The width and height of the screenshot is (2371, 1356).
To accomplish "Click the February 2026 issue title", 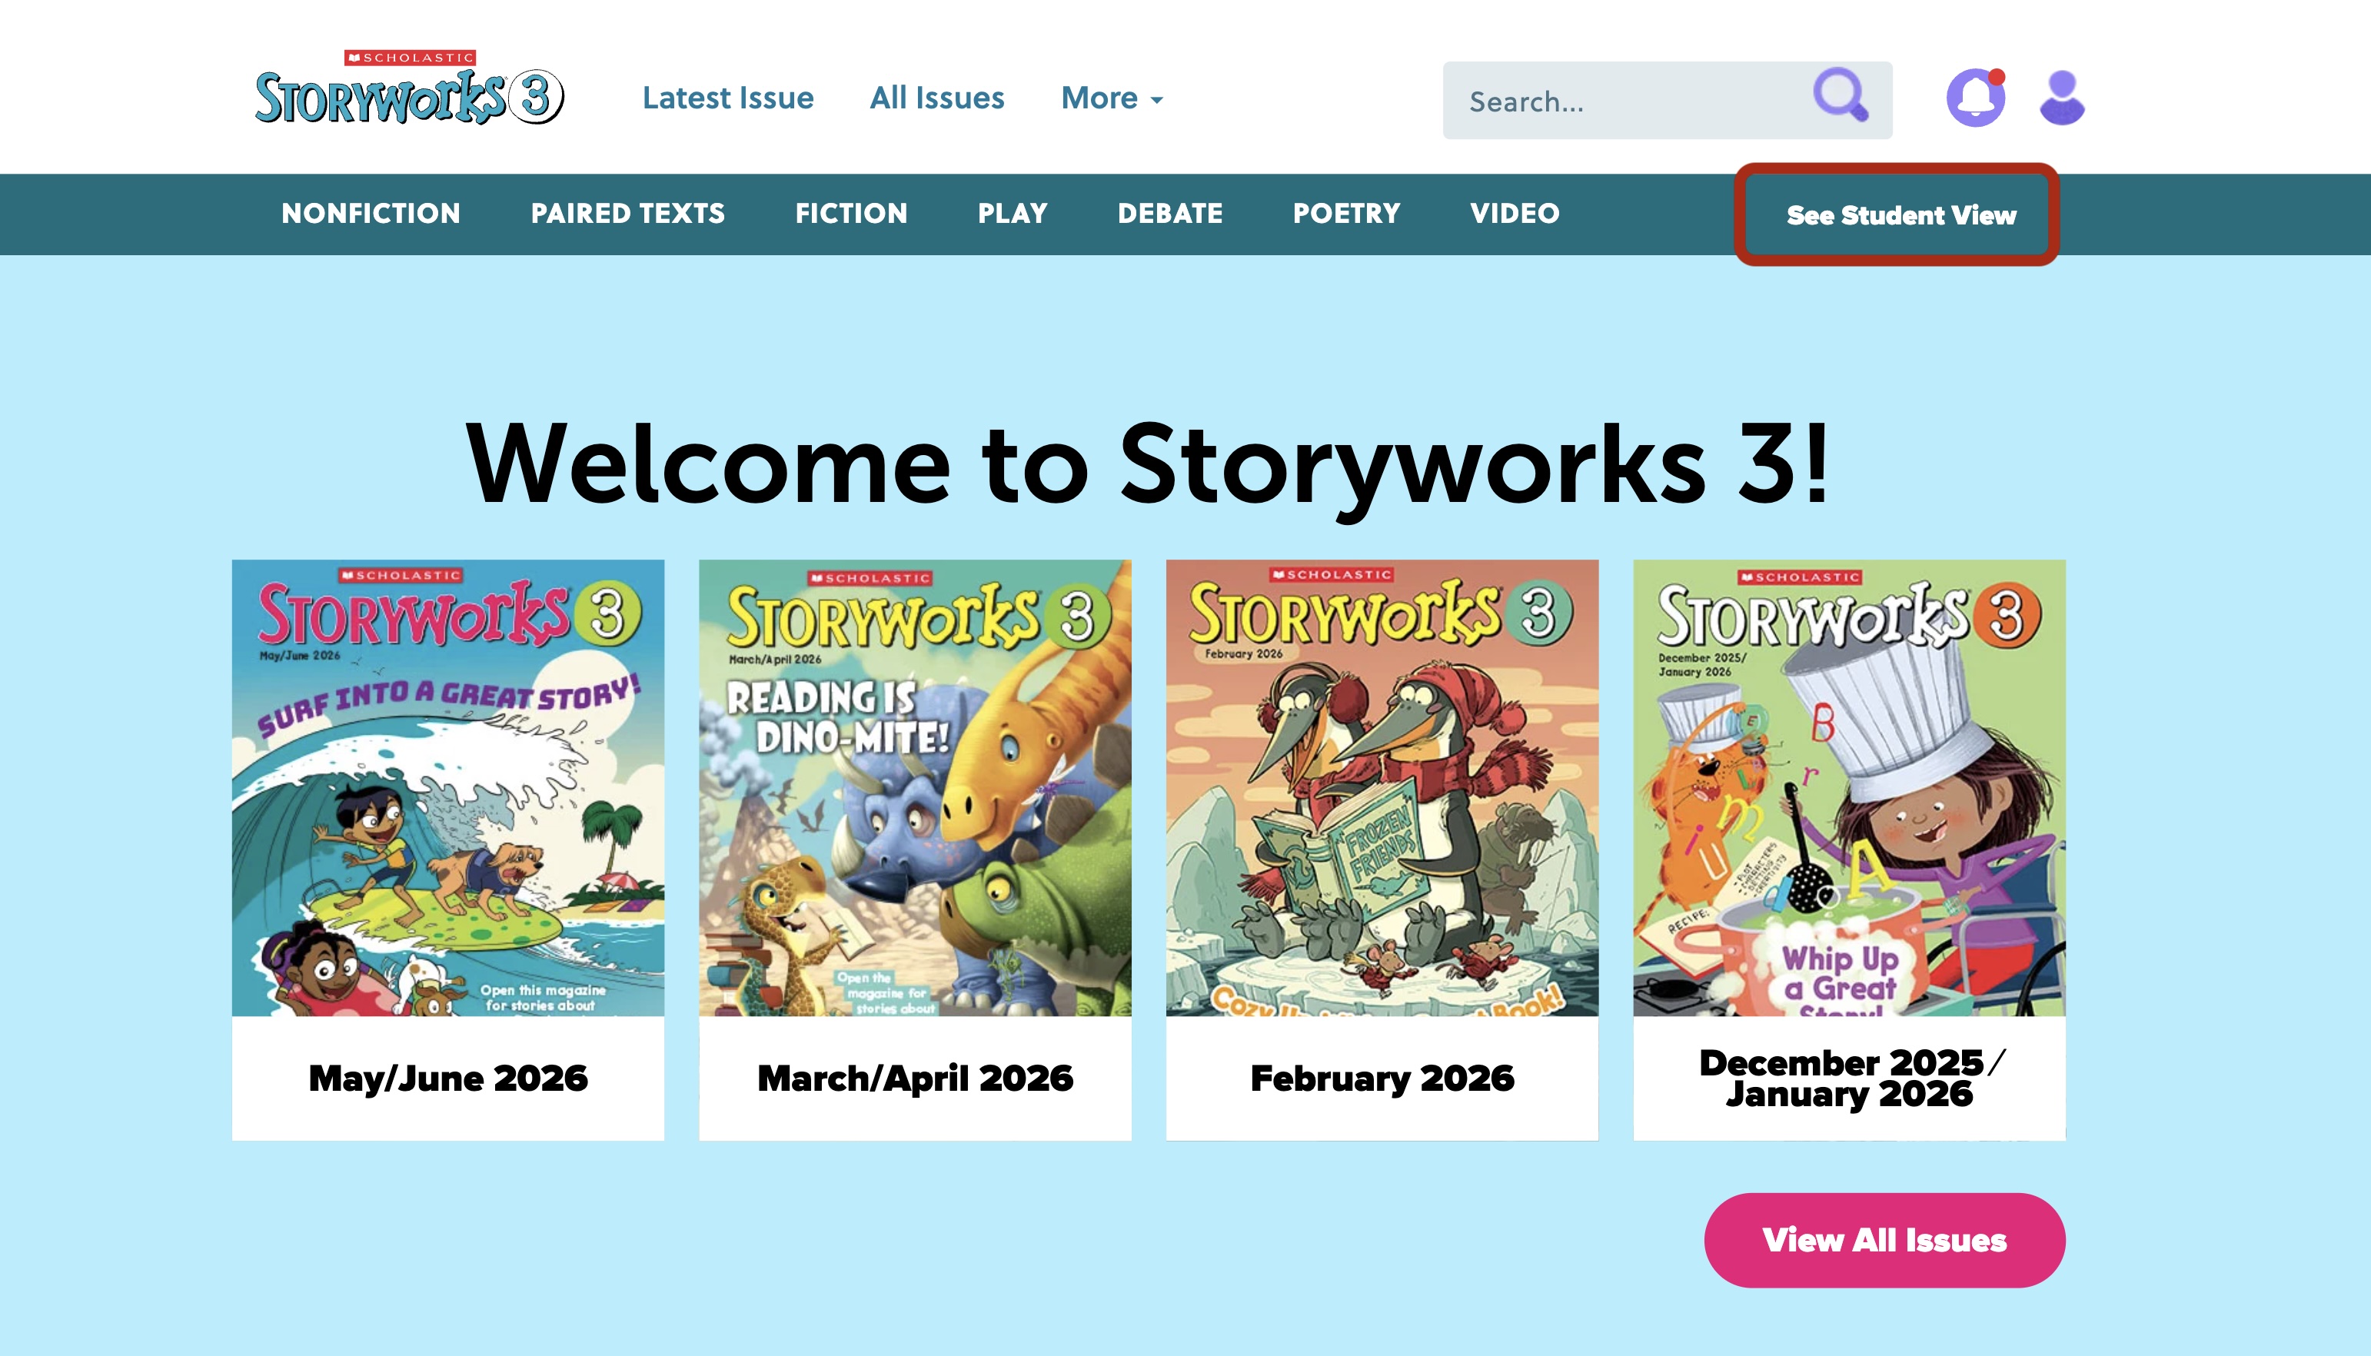I will [x=1382, y=1078].
